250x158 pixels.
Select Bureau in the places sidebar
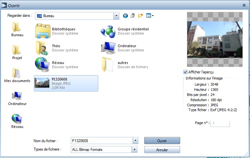click(17, 29)
